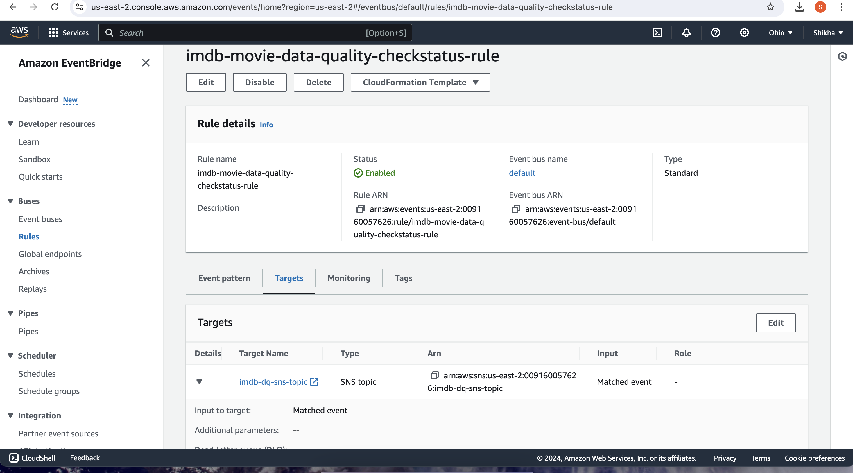
Task: Open Event buses in the sidebar
Action: click(x=40, y=219)
